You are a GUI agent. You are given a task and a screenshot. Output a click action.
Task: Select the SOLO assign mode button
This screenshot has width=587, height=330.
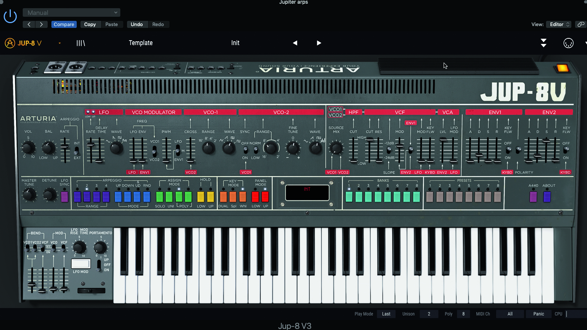160,196
